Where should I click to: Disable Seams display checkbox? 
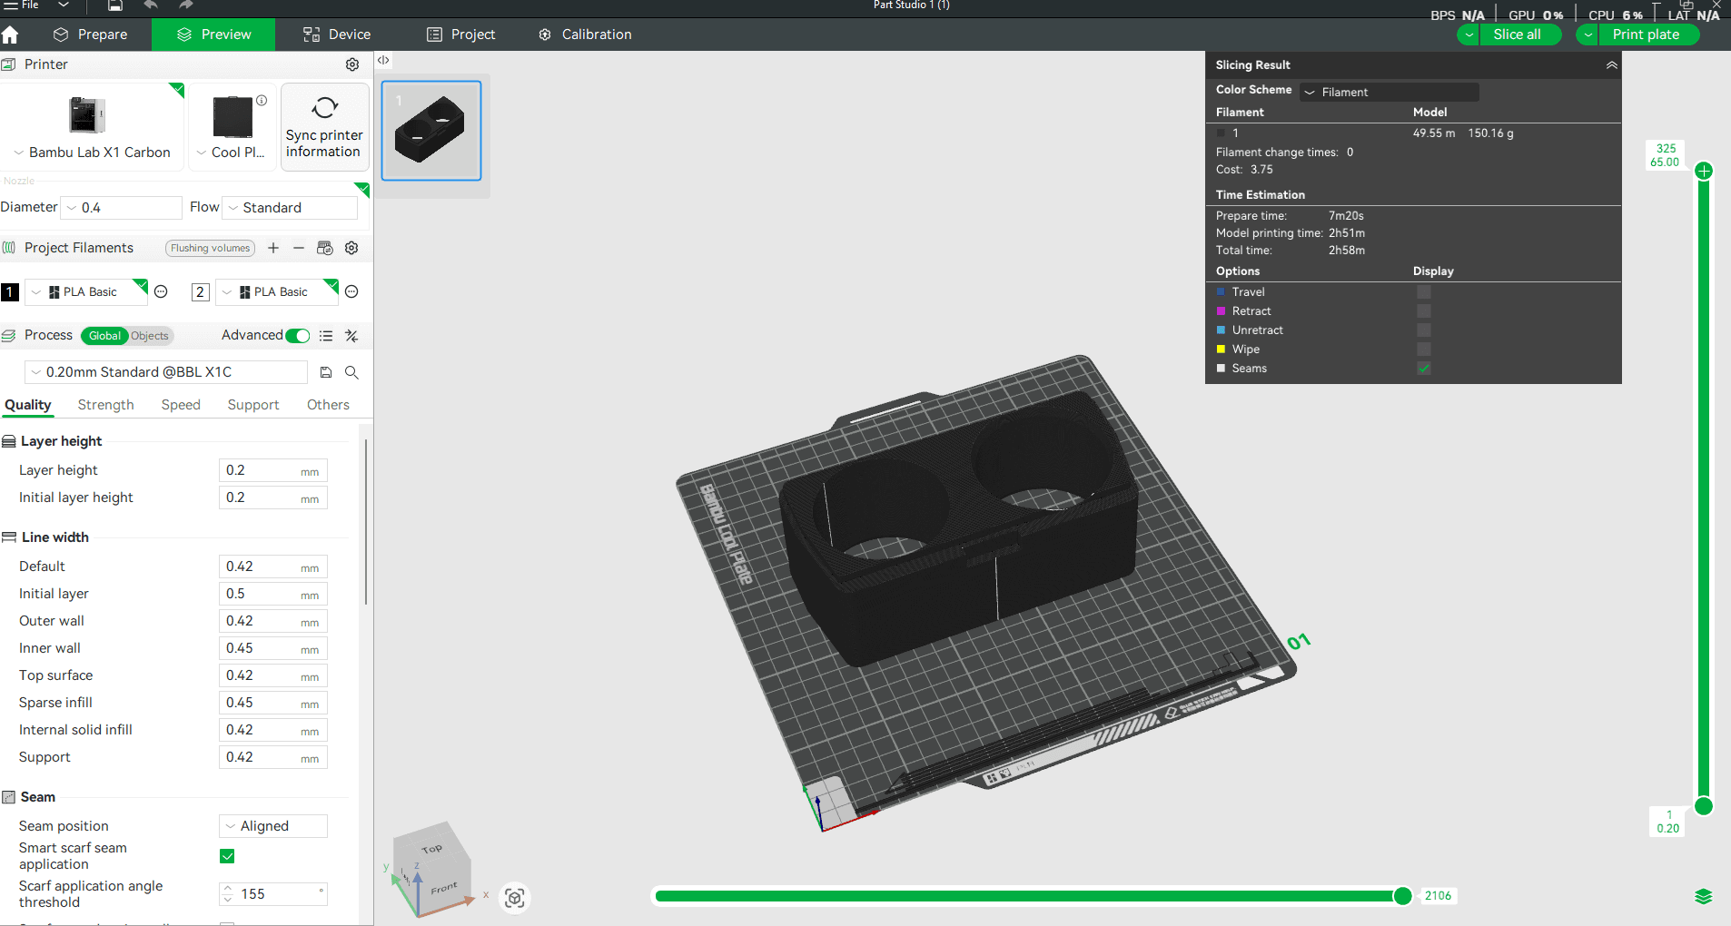pos(1424,369)
